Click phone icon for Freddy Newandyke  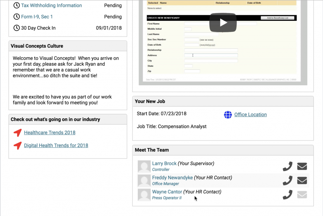click(x=287, y=180)
